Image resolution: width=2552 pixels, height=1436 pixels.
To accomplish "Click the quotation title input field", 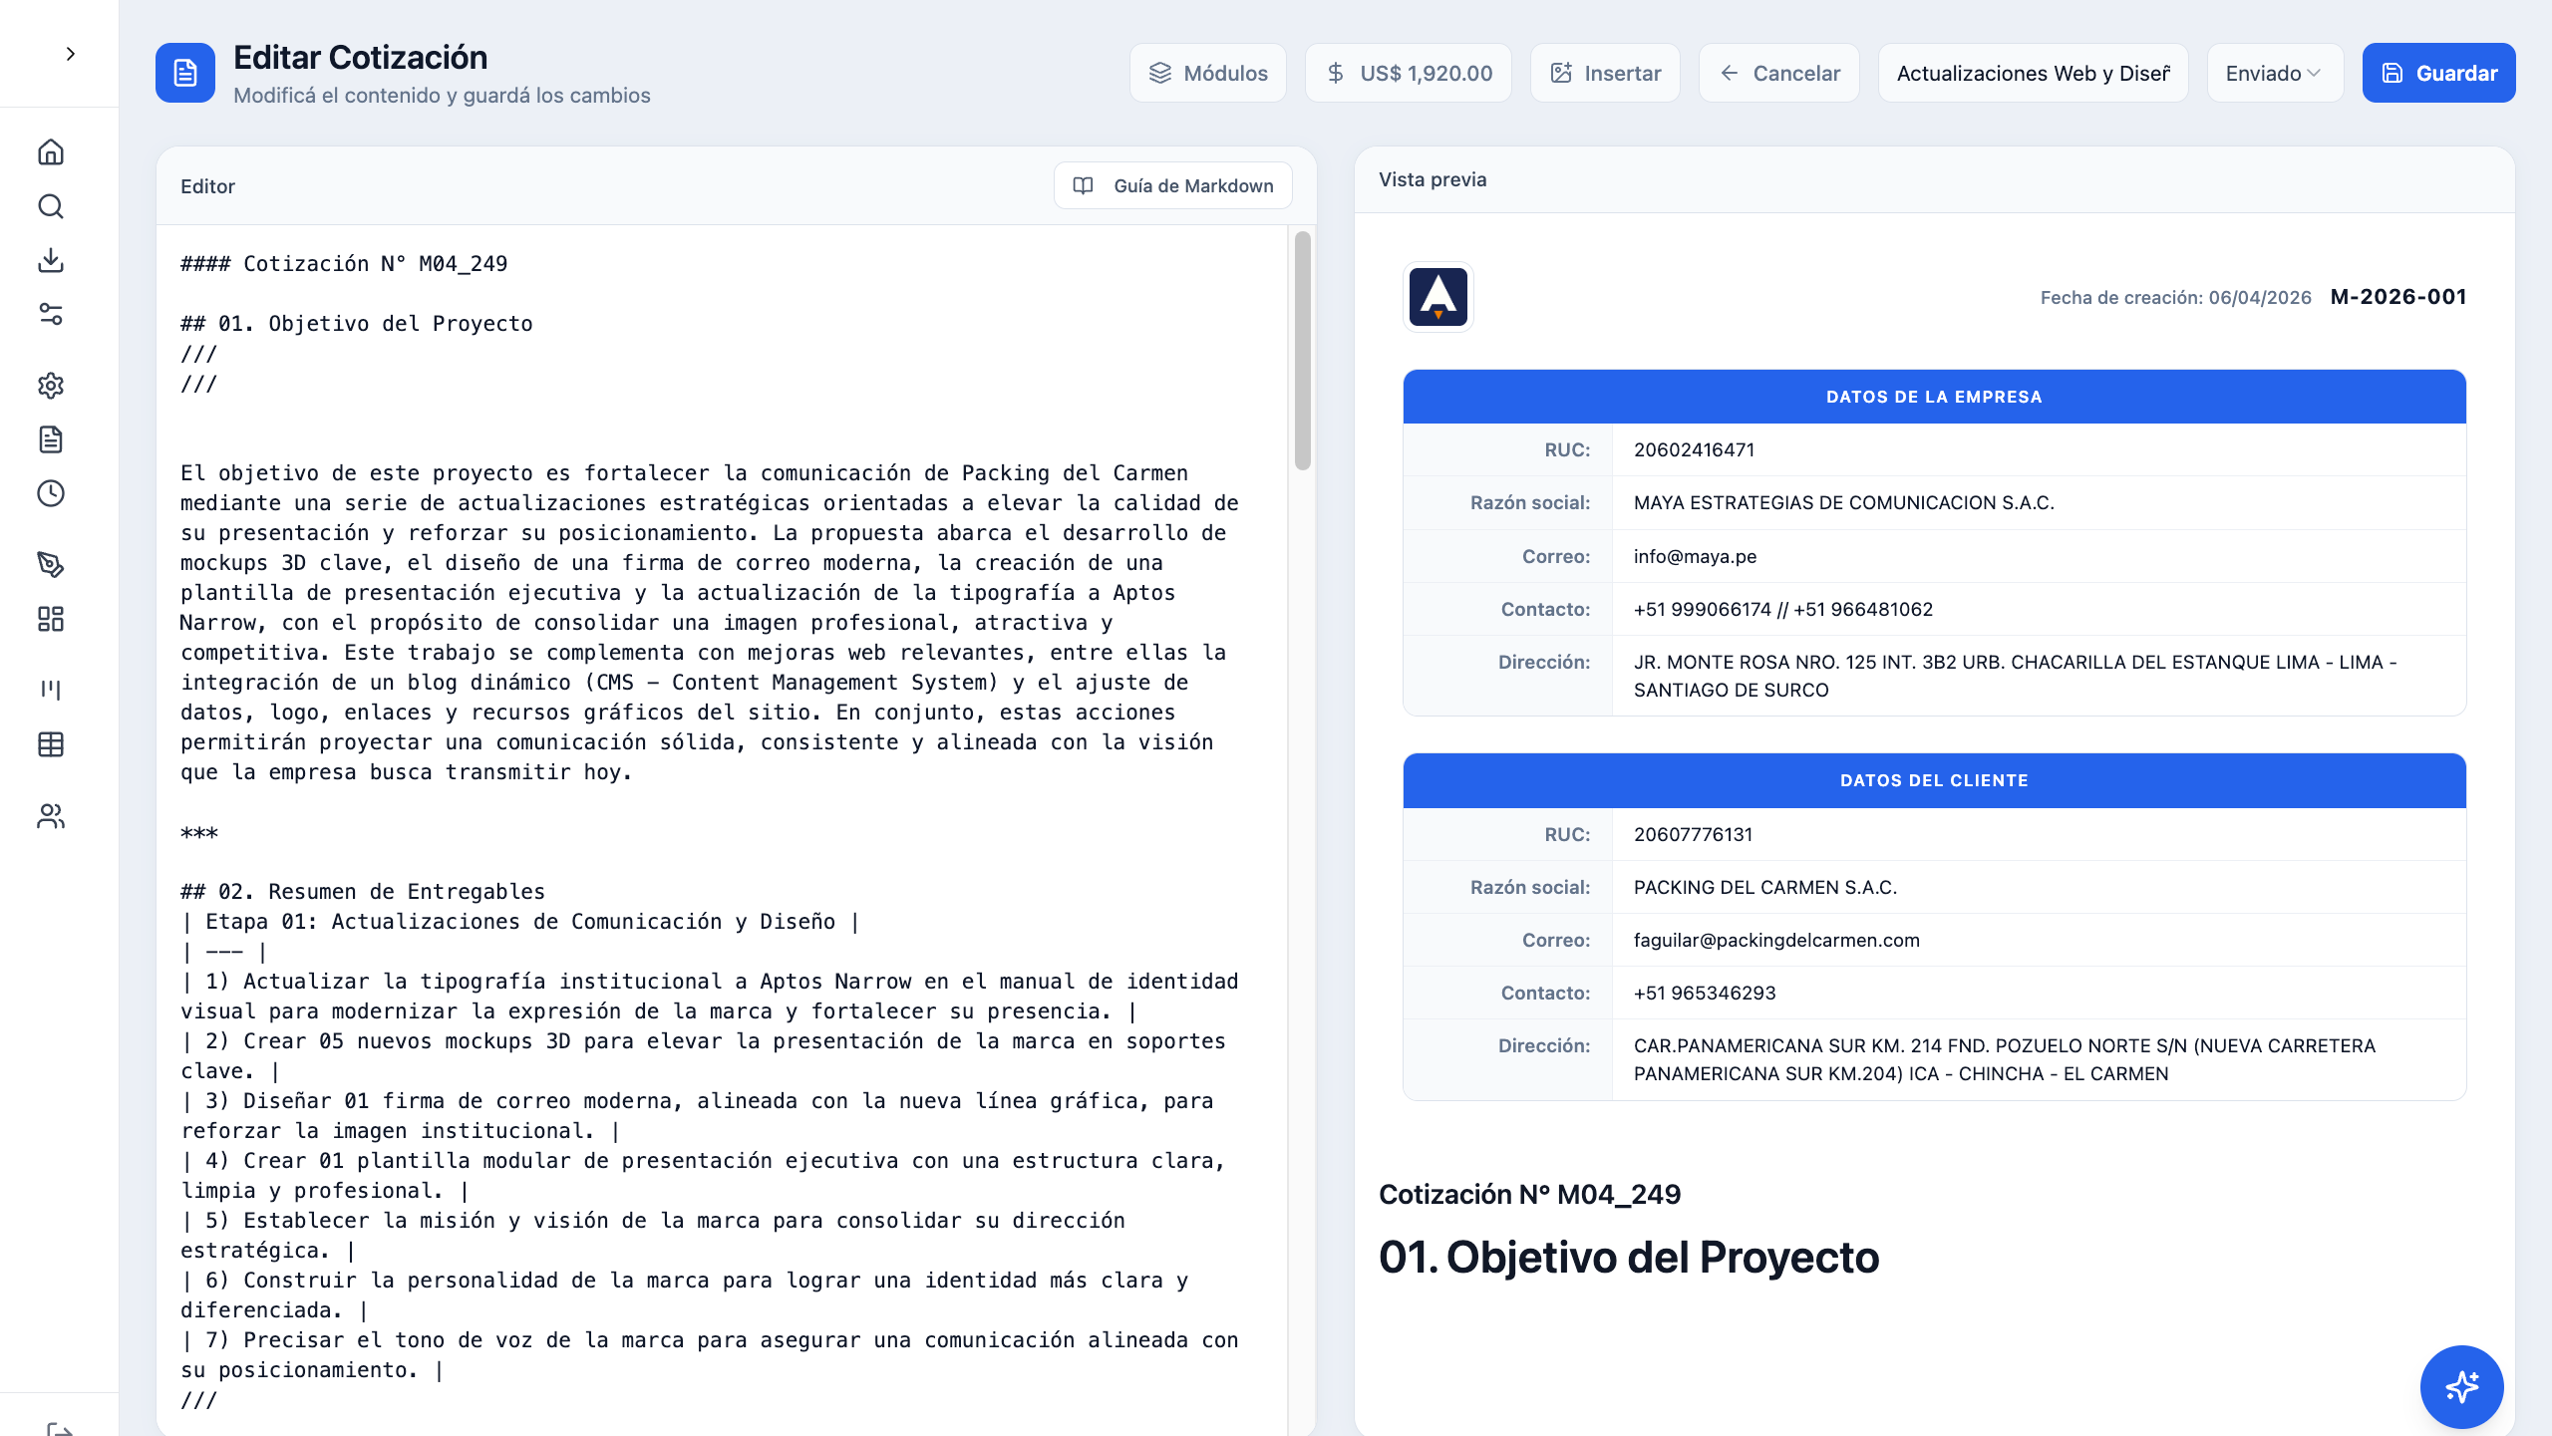I will pyautogui.click(x=2034, y=73).
